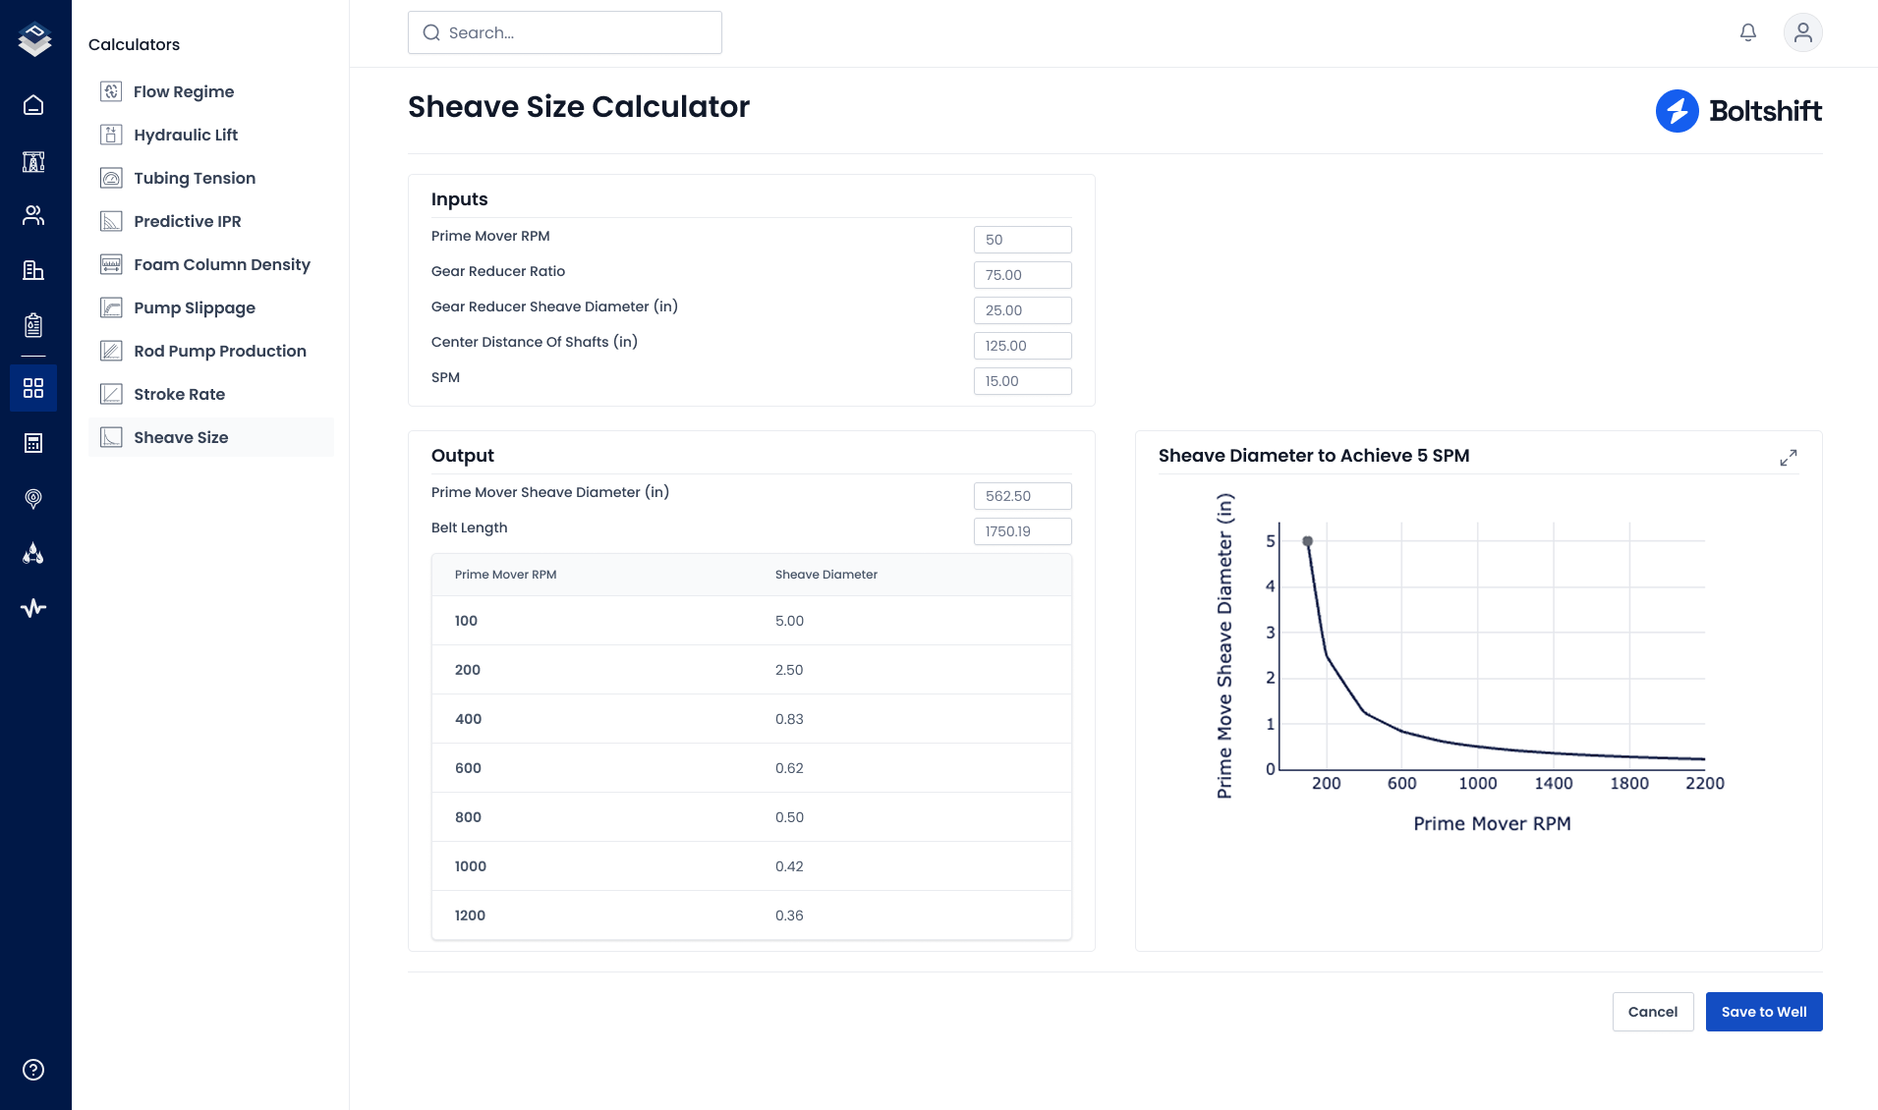This screenshot has width=1878, height=1110.
Task: Open the location pin icon in sidebar
Action: click(x=33, y=498)
